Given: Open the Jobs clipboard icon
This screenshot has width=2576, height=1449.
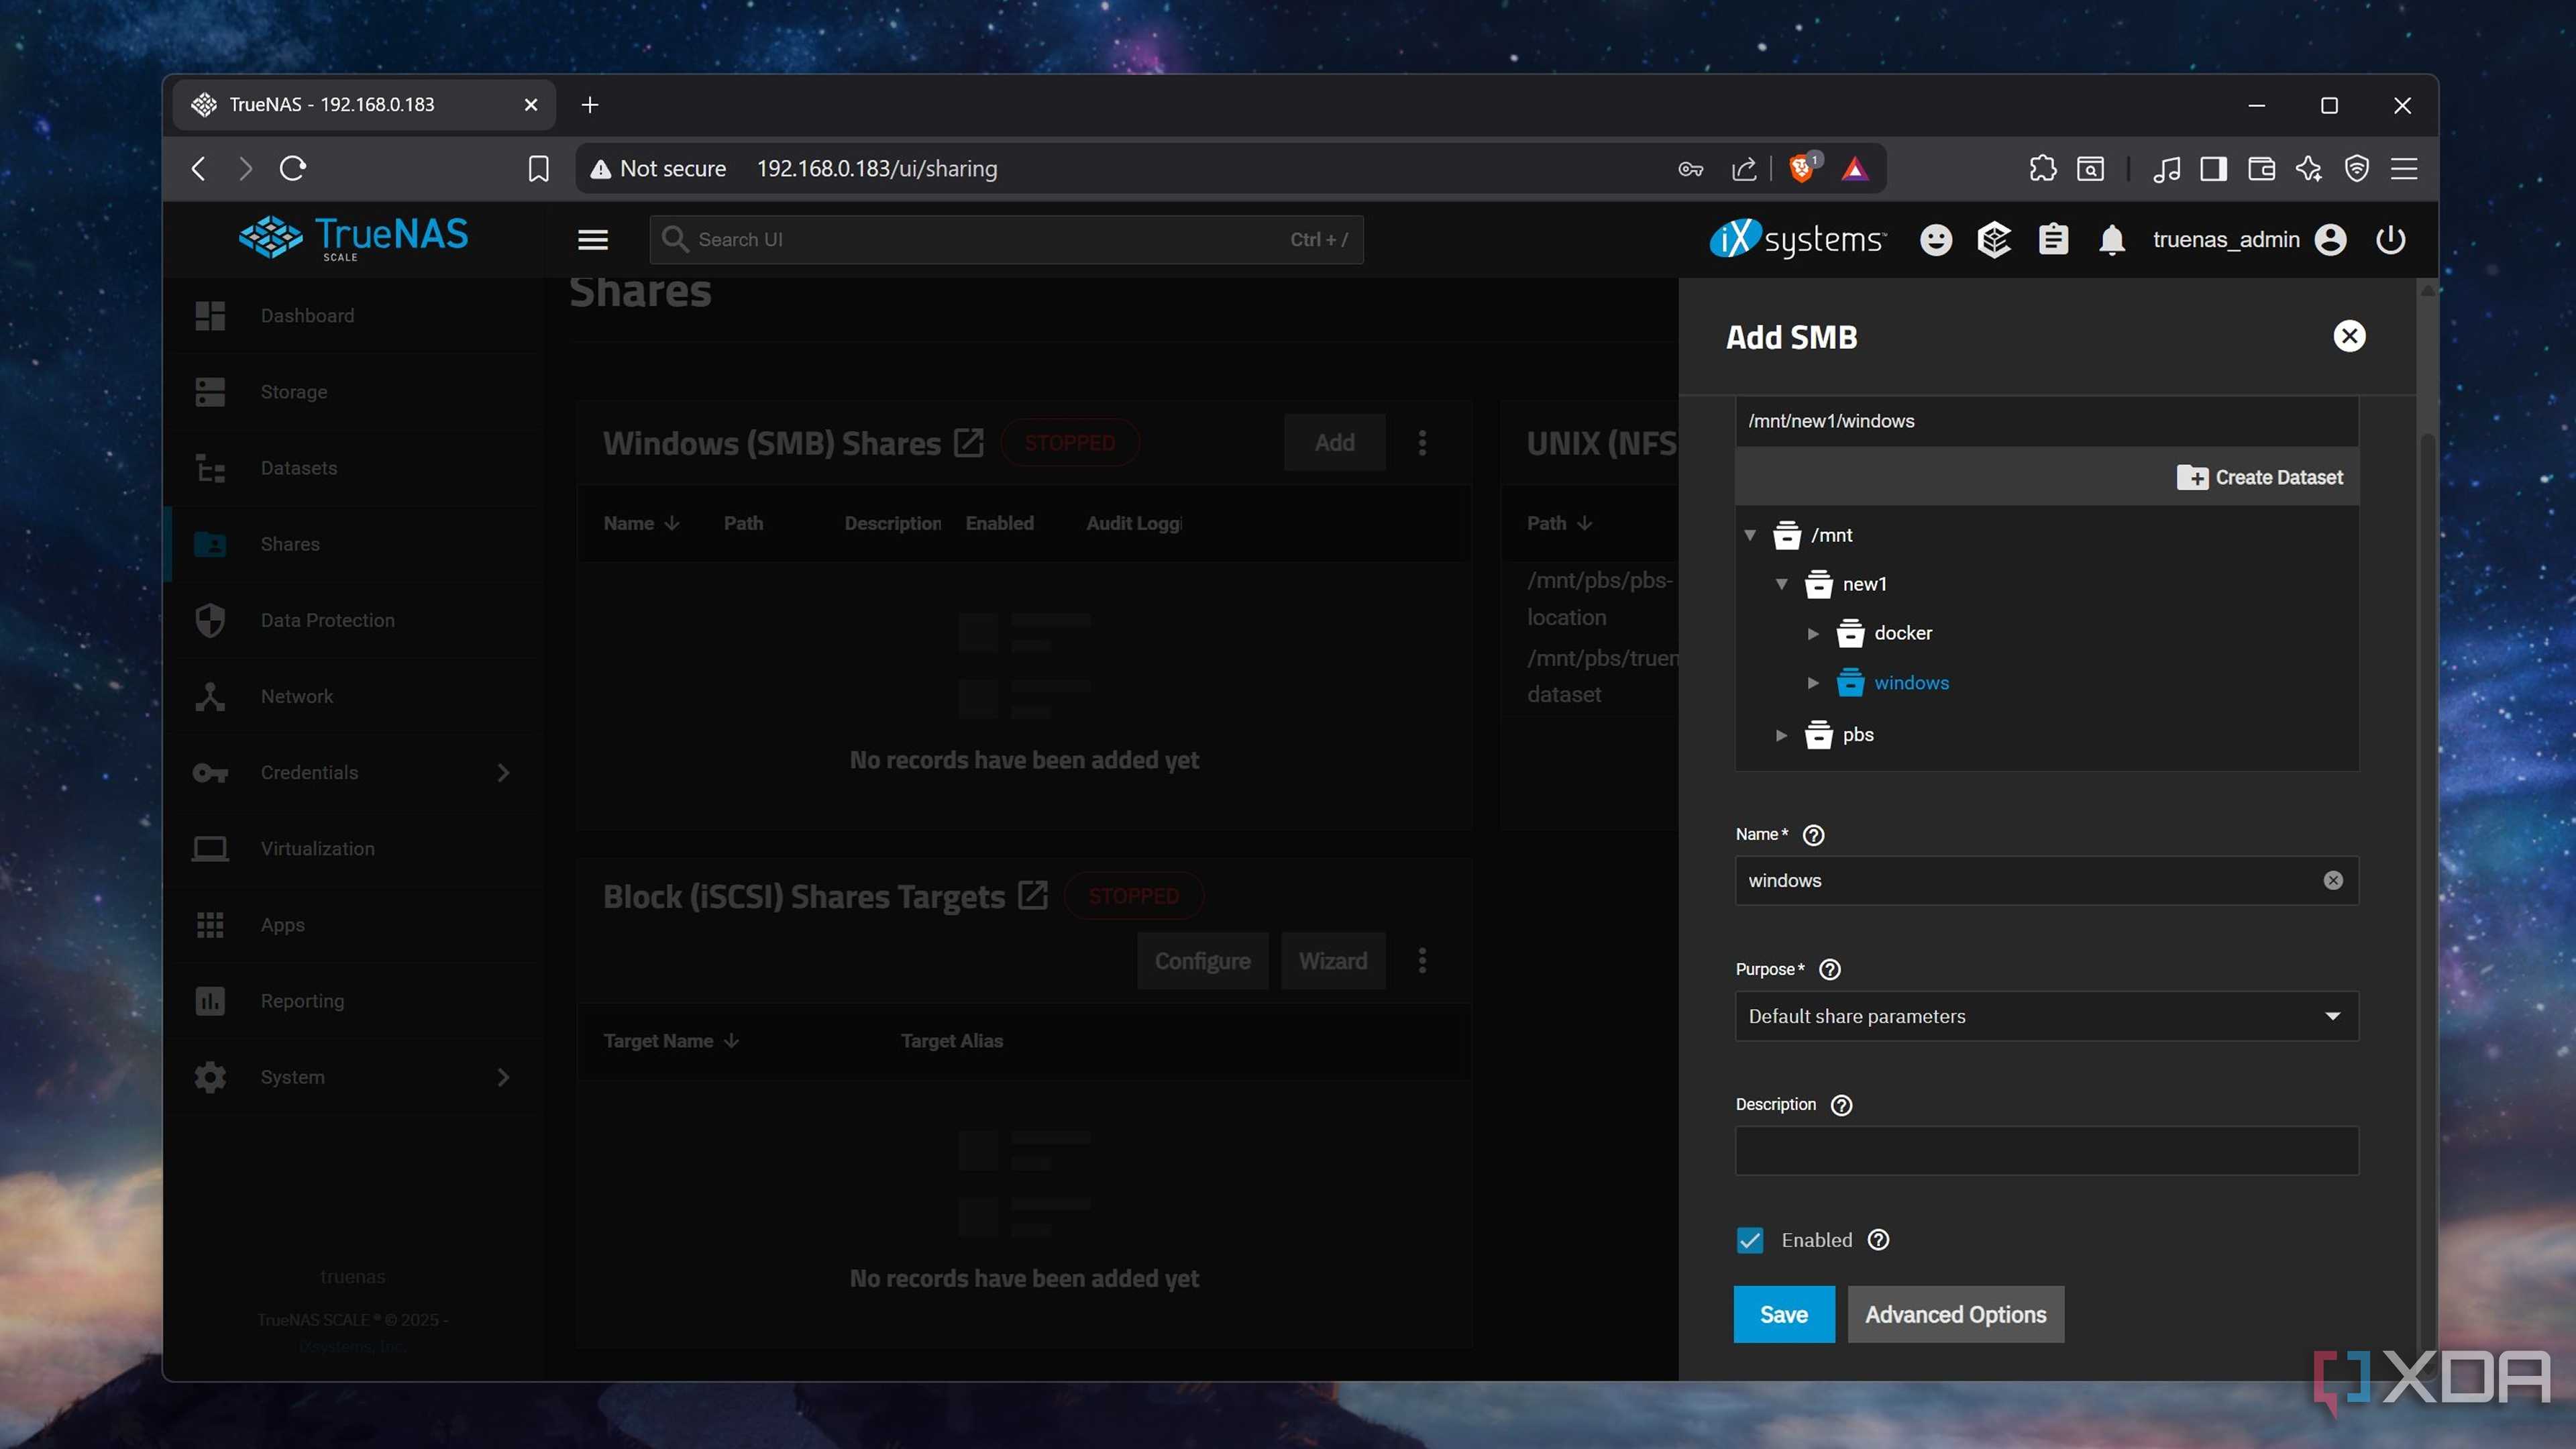Looking at the screenshot, I should tap(2053, 240).
